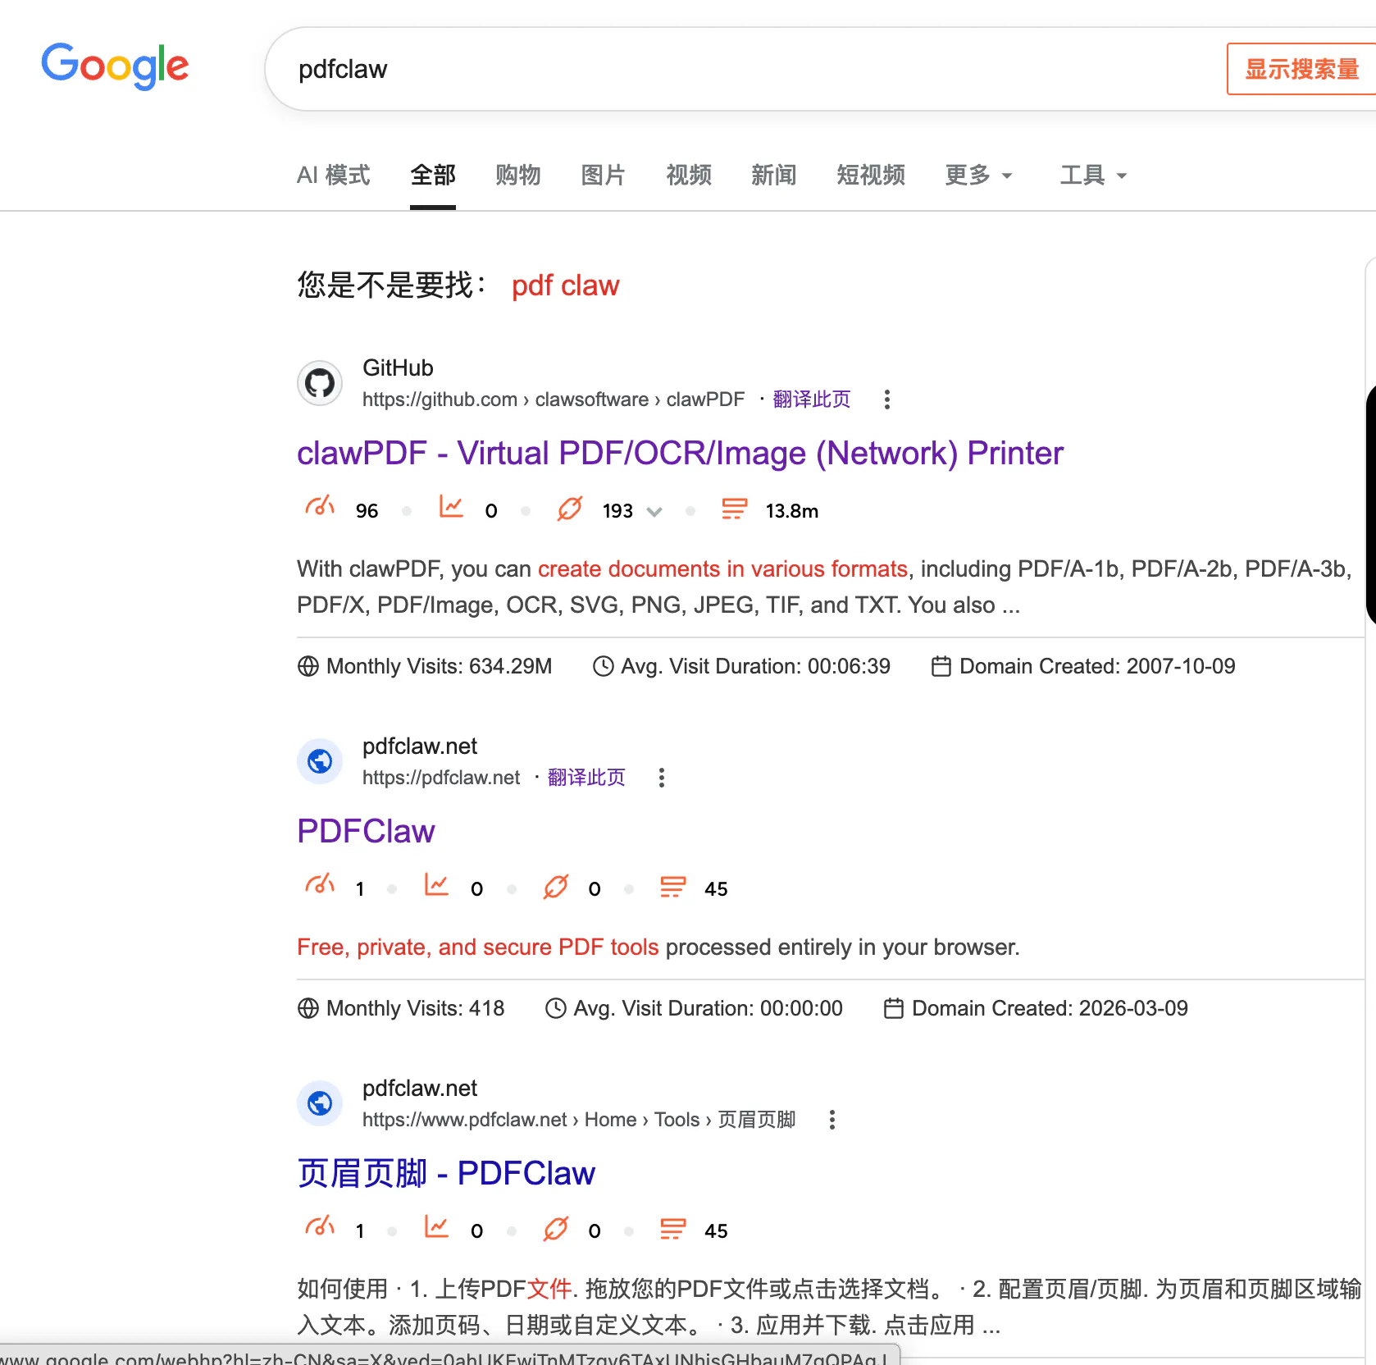Click the authority score gauge icon showing 96
This screenshot has height=1365, width=1376.
click(320, 507)
